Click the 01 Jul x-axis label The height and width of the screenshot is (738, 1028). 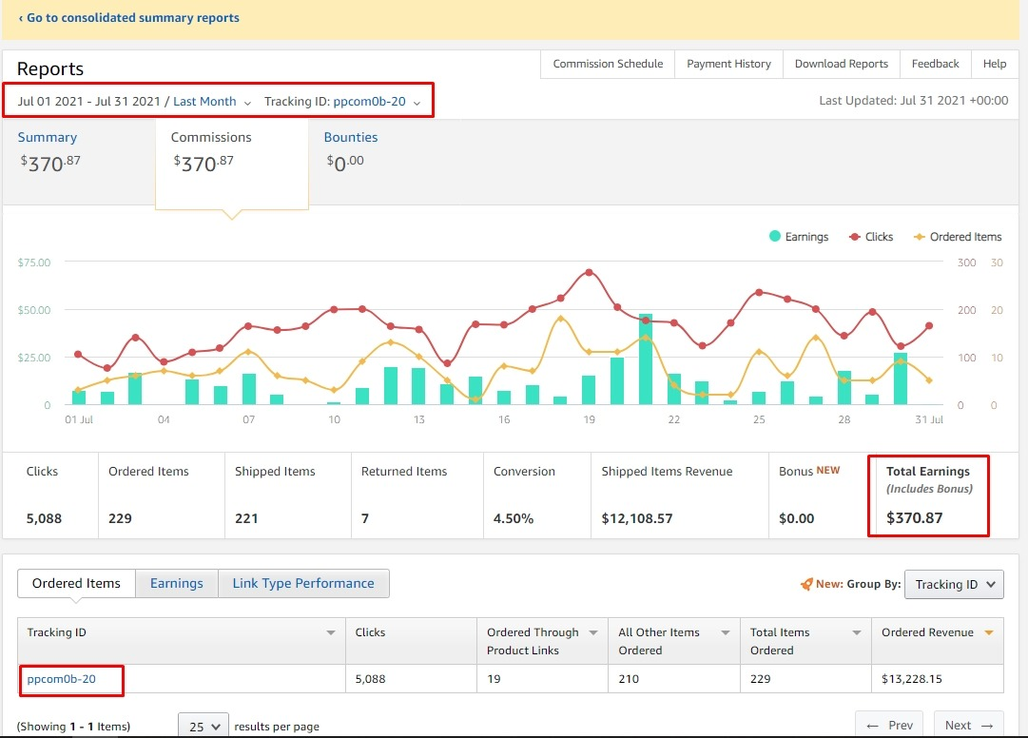79,419
